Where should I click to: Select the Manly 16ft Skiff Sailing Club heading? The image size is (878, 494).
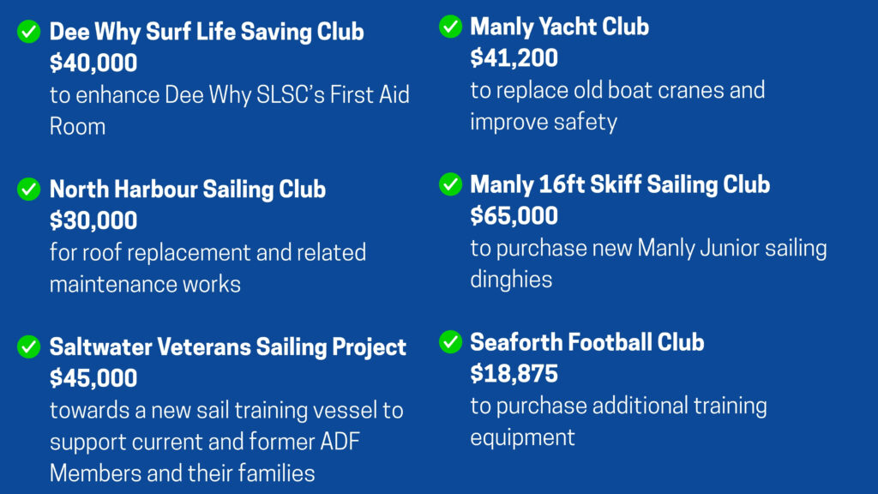pos(620,184)
